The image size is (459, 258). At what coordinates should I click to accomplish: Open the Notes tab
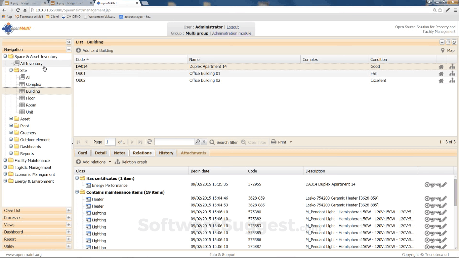click(x=119, y=153)
